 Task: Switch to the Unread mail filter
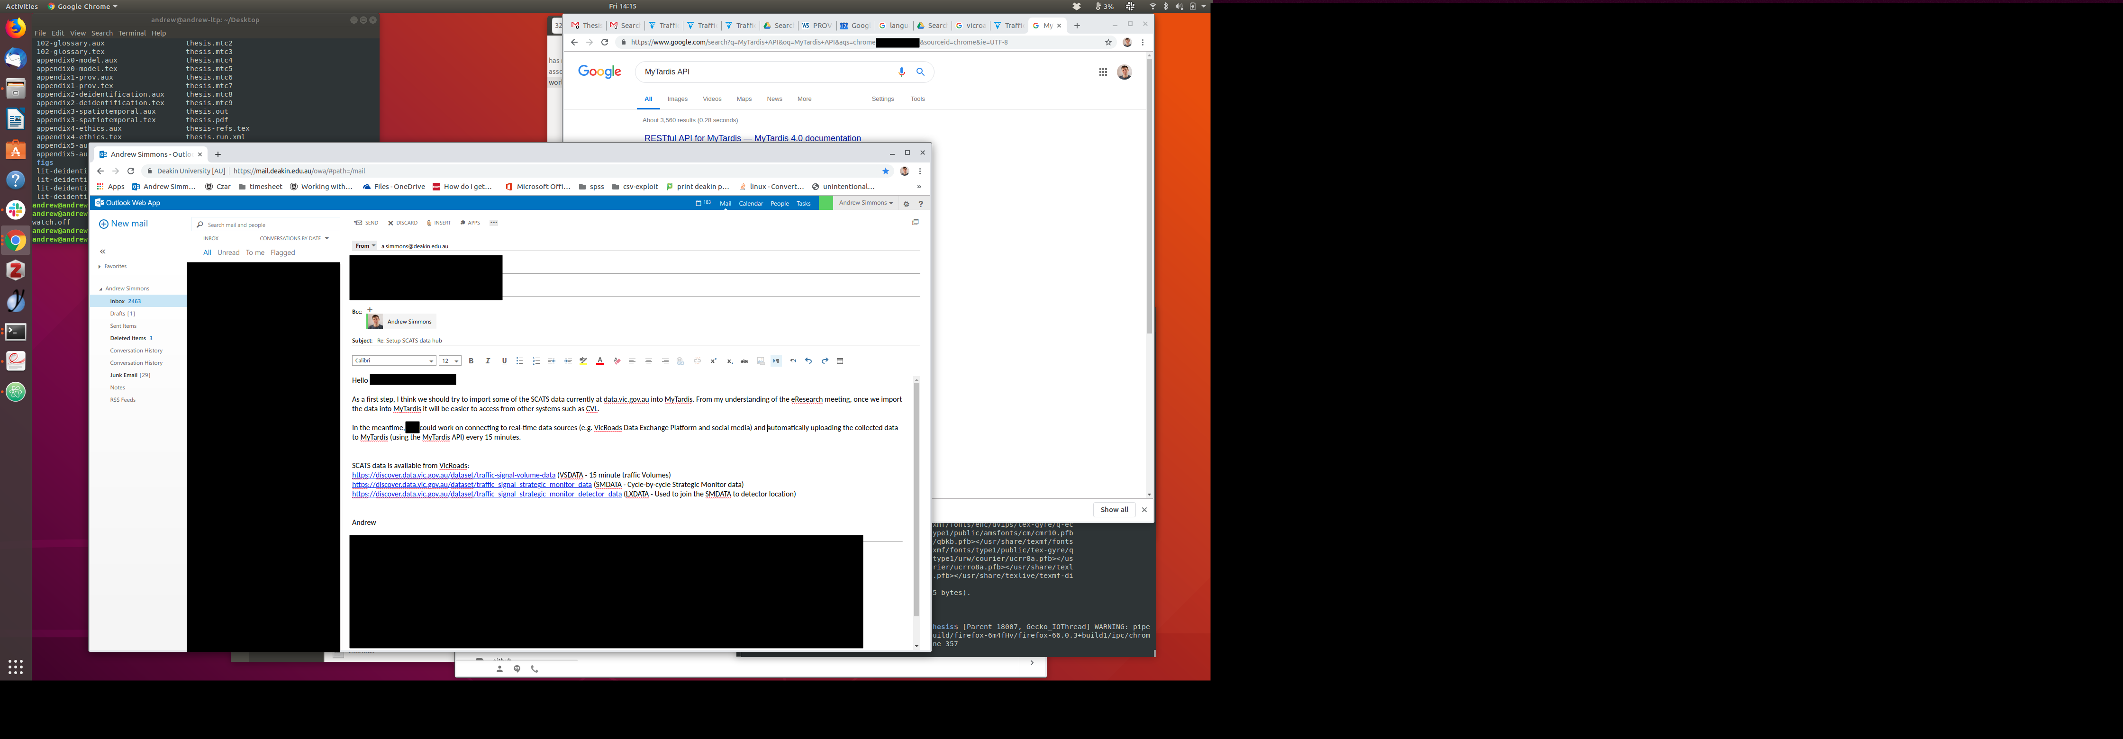[228, 253]
